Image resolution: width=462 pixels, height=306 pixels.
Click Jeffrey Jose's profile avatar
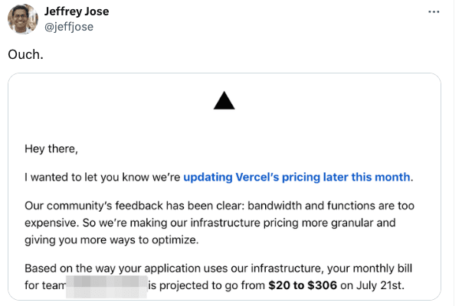click(23, 19)
